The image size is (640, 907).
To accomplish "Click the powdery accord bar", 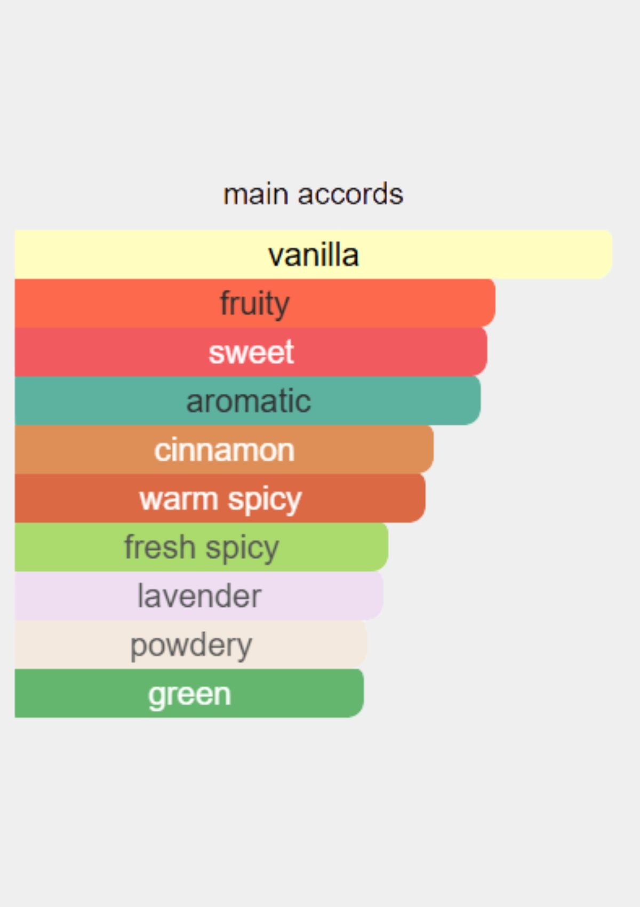I will click(x=191, y=645).
